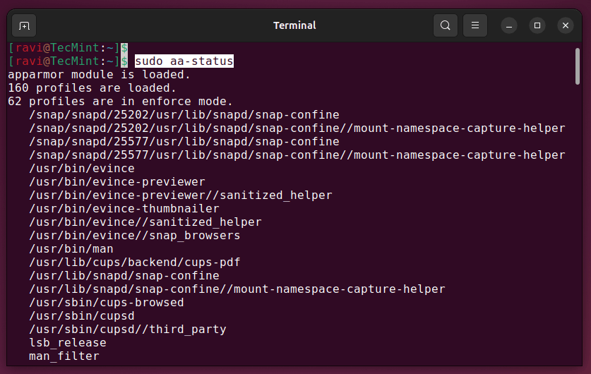The width and height of the screenshot is (591, 374).
Task: Click the 'apparmor module is loaded.' line
Action: (x=99, y=75)
